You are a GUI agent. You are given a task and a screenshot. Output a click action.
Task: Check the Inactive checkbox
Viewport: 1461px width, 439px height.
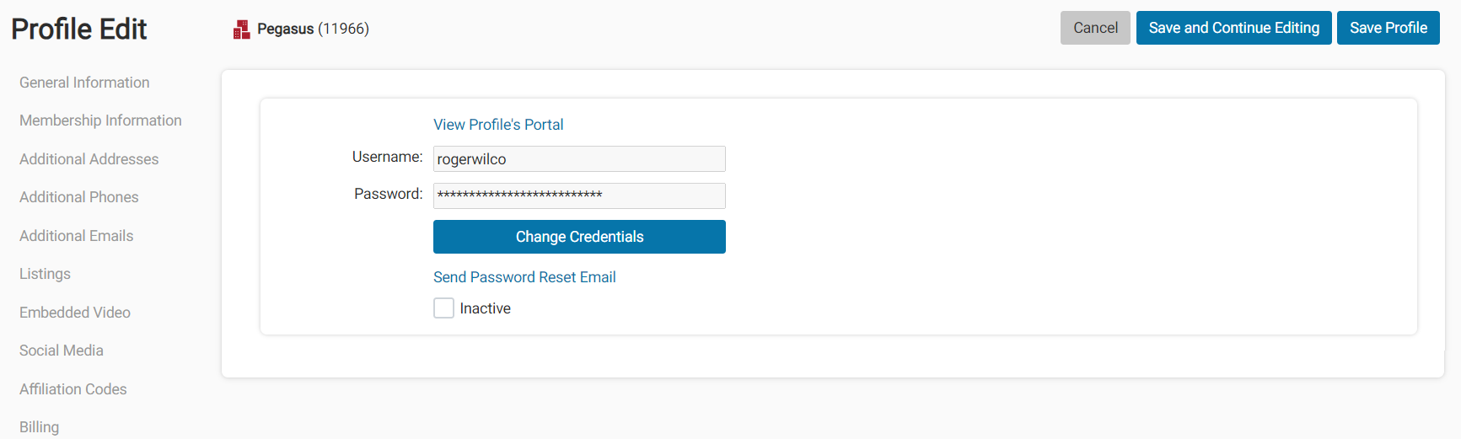pos(443,308)
